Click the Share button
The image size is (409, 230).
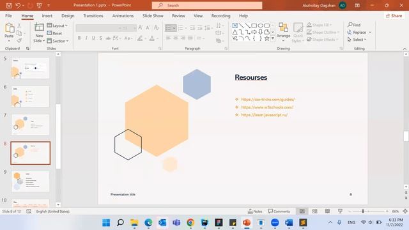pyautogui.click(x=394, y=15)
